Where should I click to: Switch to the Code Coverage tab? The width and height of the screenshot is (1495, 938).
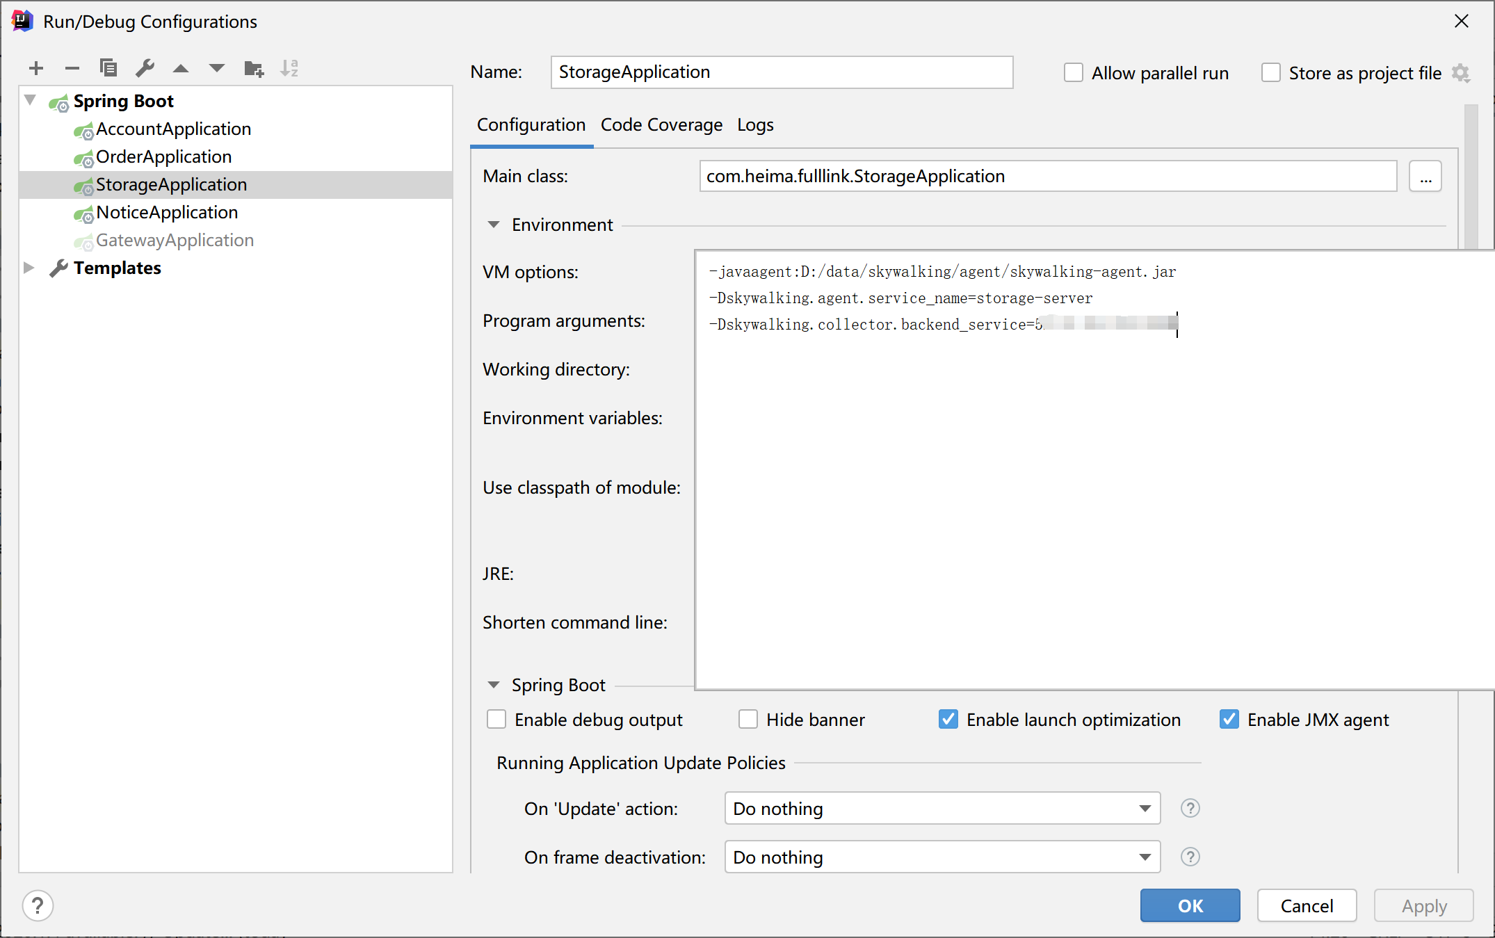tap(661, 125)
